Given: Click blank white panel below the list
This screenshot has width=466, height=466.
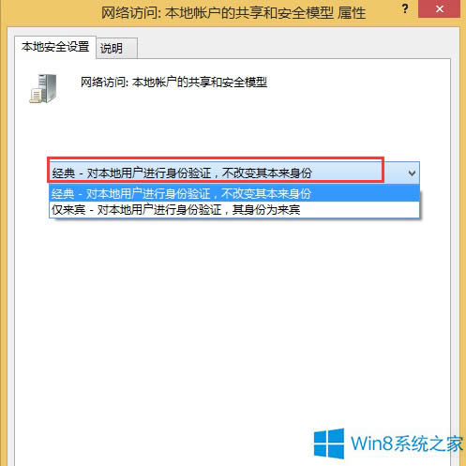Looking at the screenshot, I should click(x=233, y=312).
